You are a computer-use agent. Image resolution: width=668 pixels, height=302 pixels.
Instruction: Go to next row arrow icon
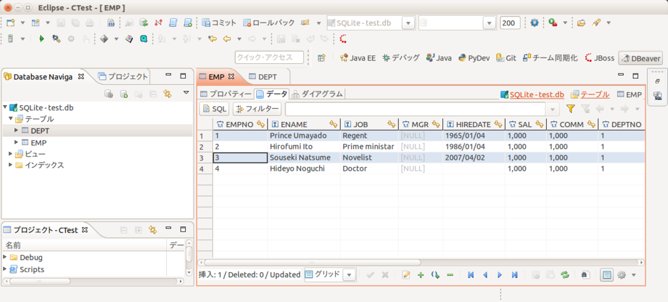499,275
